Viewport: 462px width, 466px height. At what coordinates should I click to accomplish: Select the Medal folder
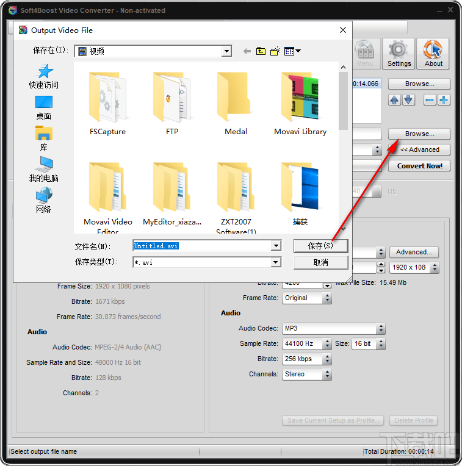click(x=236, y=104)
